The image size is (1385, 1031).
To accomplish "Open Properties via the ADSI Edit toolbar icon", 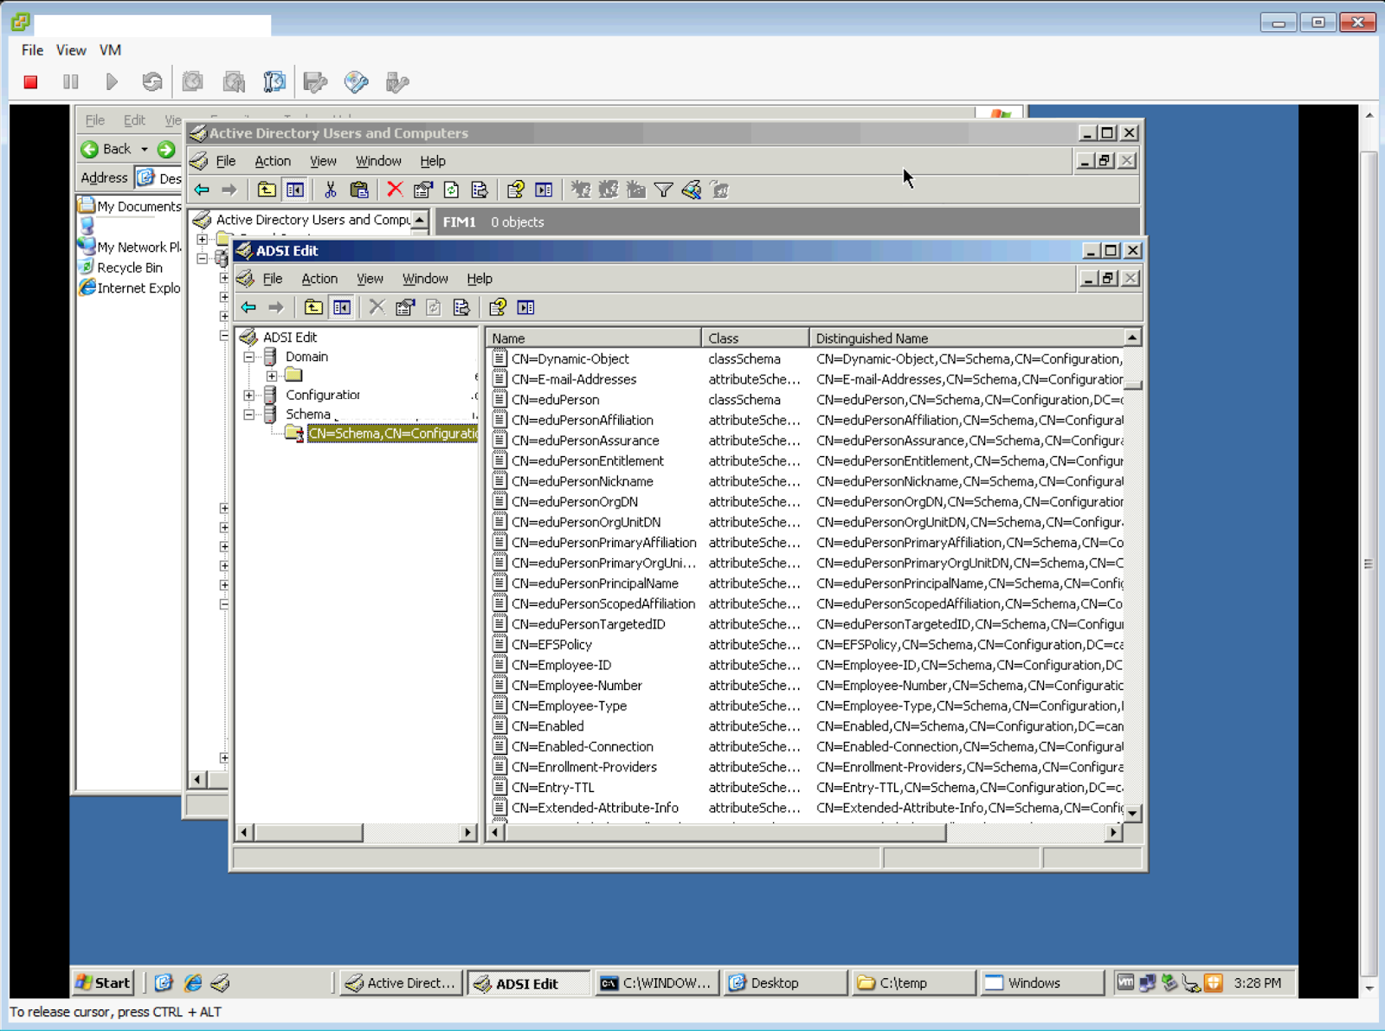I will [x=404, y=307].
